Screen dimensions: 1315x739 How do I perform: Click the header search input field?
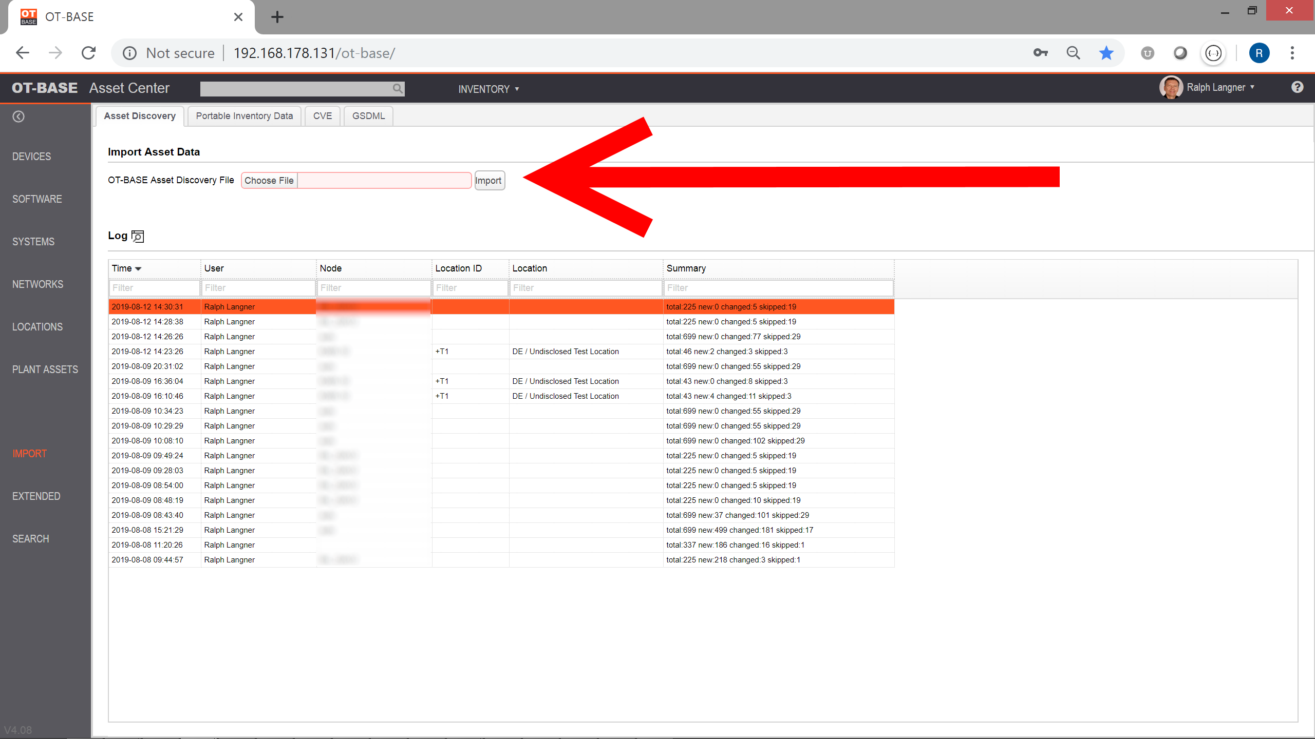pos(296,88)
